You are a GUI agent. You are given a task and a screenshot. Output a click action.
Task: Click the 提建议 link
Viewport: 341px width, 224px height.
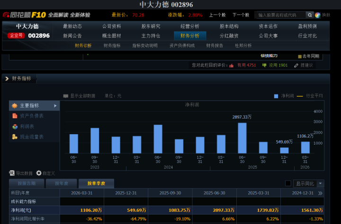306,65
